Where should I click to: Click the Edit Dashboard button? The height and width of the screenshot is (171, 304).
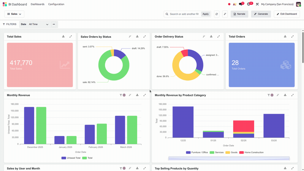pos(287,14)
